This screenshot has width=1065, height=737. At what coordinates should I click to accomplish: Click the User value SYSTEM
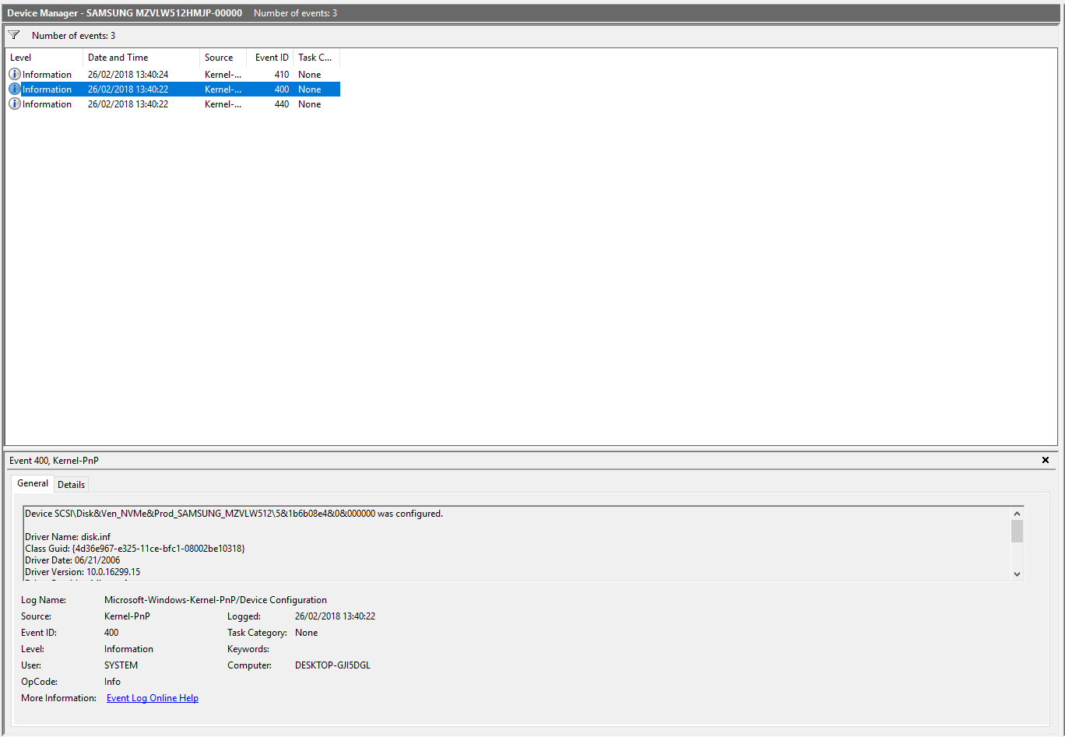click(x=121, y=665)
